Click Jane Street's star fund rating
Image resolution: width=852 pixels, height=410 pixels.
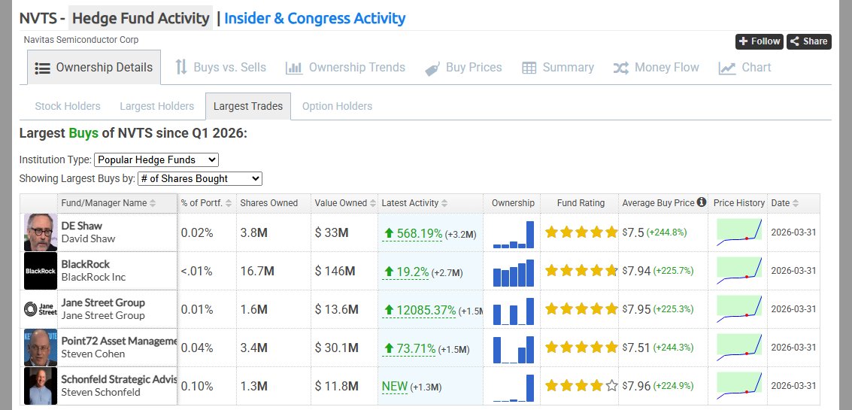581,309
